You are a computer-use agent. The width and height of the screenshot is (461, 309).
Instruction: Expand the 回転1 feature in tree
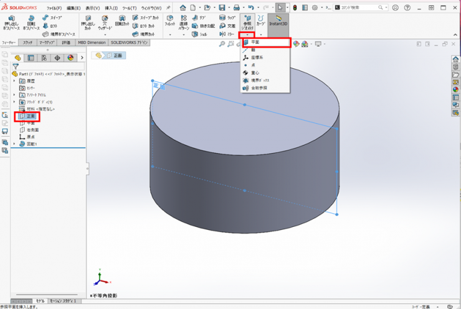14,144
